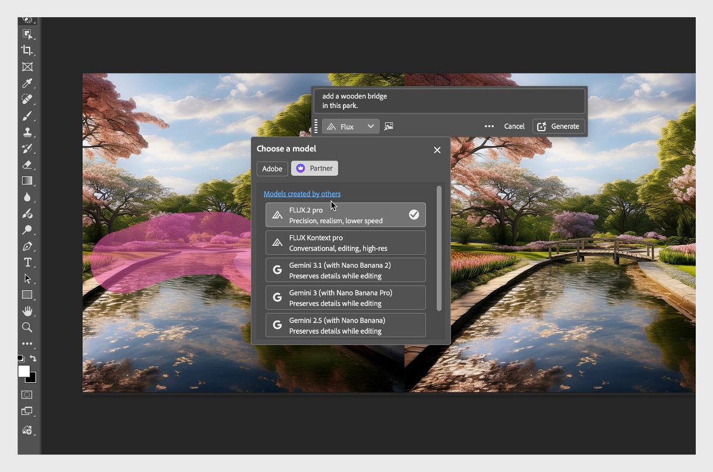Open the Flux model dropdown
Viewport: 713px width, 472px height.
tap(351, 126)
